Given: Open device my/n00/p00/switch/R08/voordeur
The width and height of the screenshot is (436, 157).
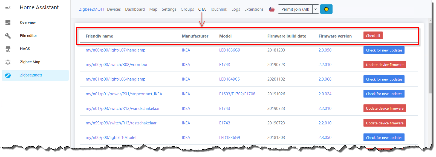Looking at the screenshot, I should (x=117, y=65).
